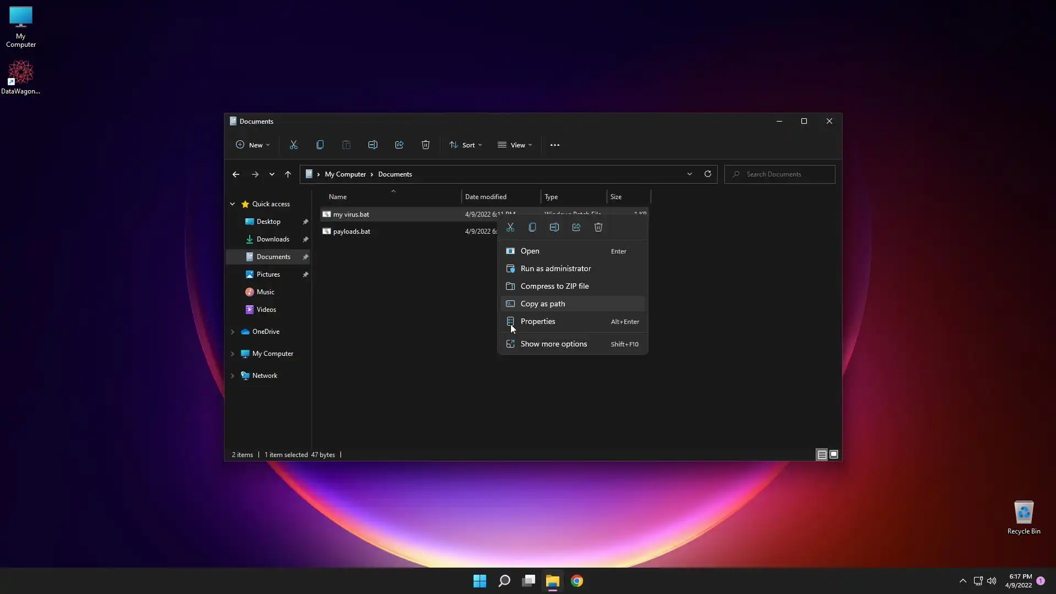Open the Sort dropdown

click(466, 145)
